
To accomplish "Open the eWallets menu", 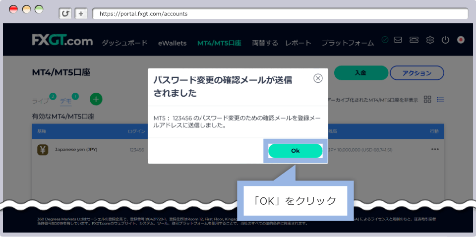I will pos(172,43).
